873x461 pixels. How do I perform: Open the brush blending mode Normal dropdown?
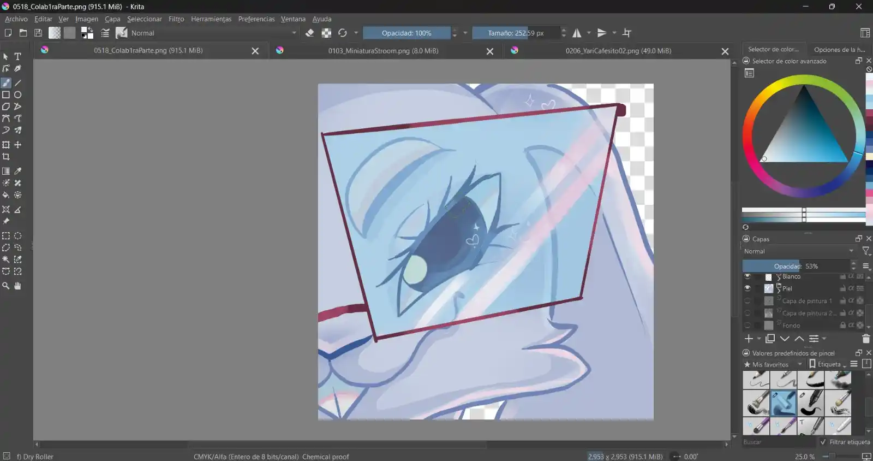coord(214,33)
